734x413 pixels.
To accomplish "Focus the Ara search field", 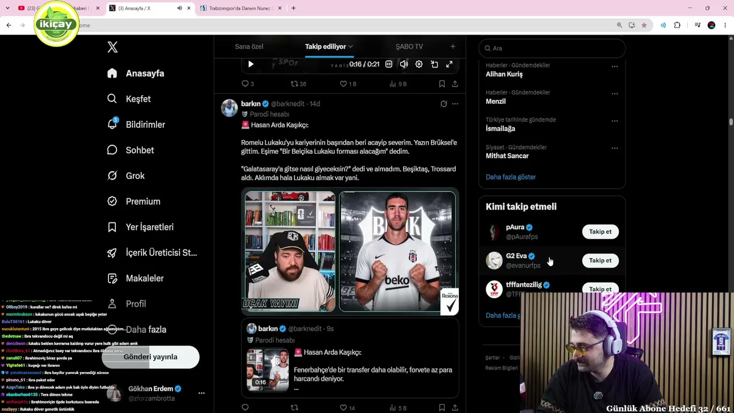I will (x=552, y=48).
